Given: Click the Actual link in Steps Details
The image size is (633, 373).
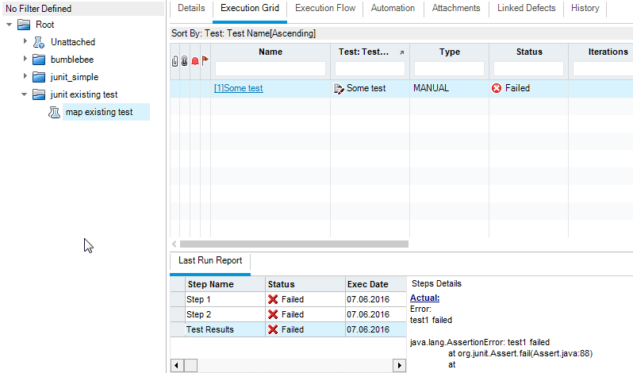Looking at the screenshot, I should coord(424,298).
